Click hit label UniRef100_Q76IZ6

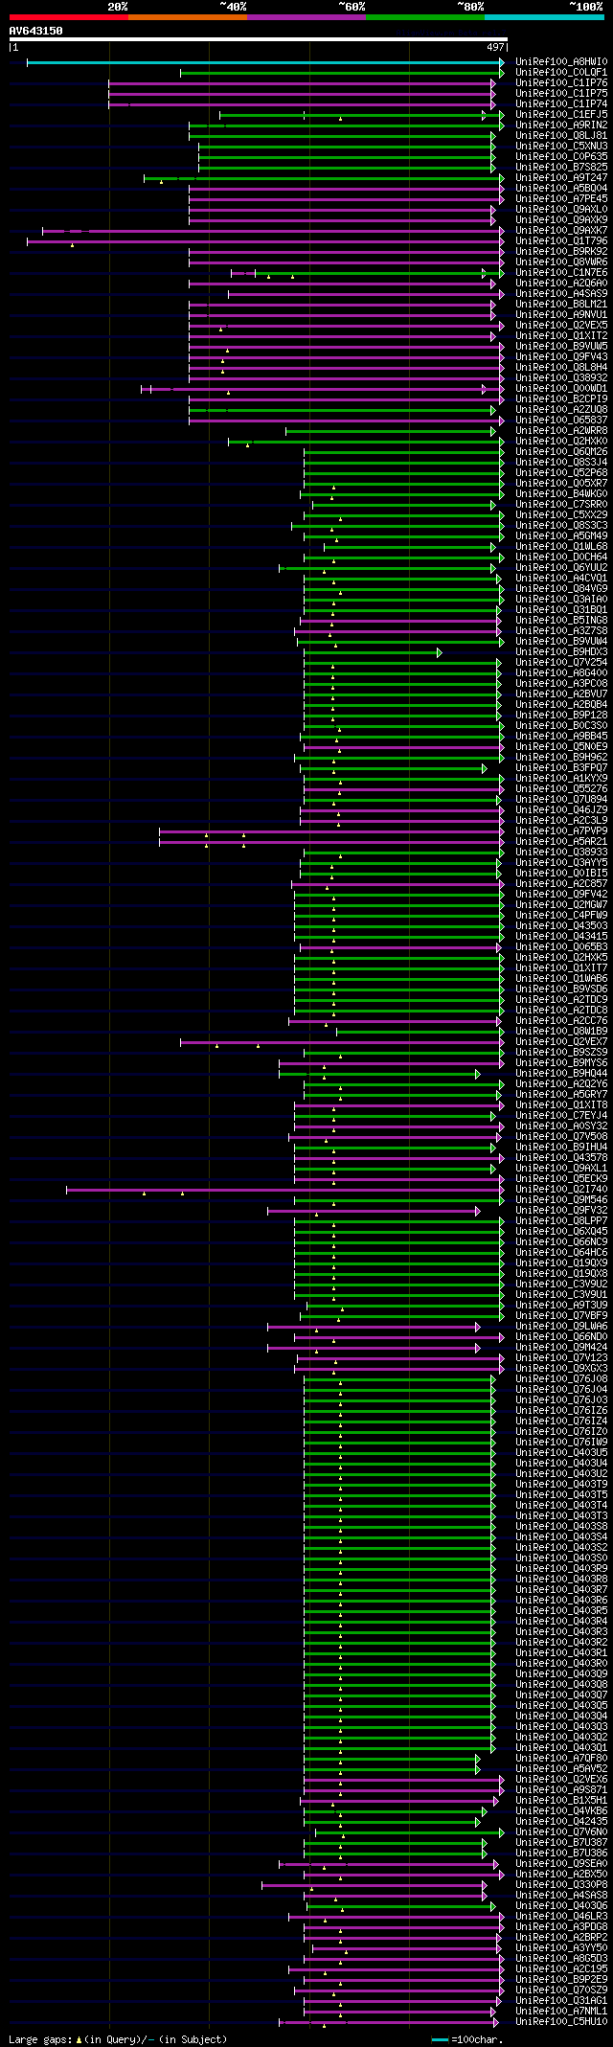click(x=561, y=1411)
